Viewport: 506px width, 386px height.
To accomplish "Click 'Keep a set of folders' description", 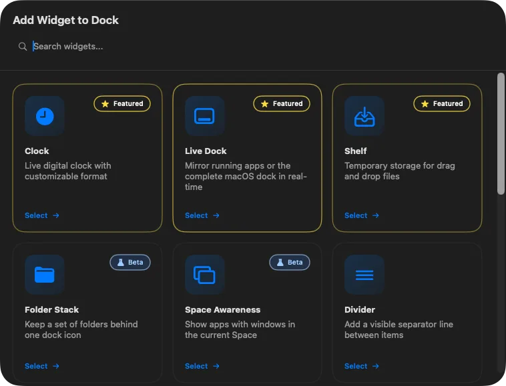I will (x=81, y=329).
